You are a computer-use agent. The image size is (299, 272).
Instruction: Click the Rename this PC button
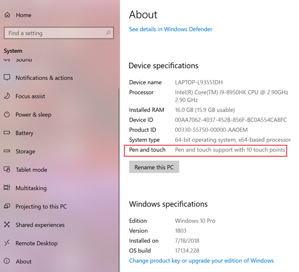(154, 167)
